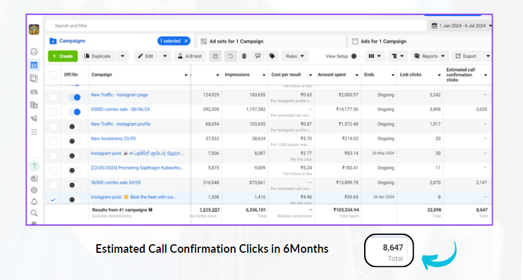Viewport: 523px width, 280px height.
Task: Open the Reports dropdown menu
Action: [x=429, y=56]
